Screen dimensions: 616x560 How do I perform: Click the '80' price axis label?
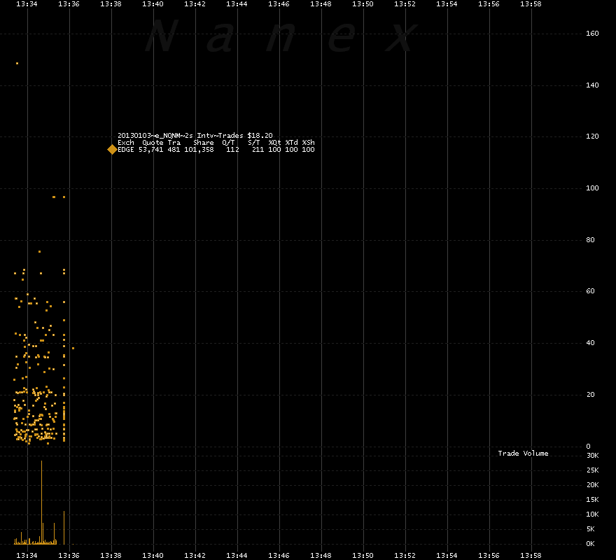point(590,239)
